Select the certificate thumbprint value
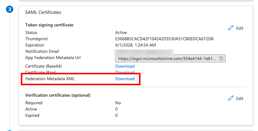 [x=164, y=39]
